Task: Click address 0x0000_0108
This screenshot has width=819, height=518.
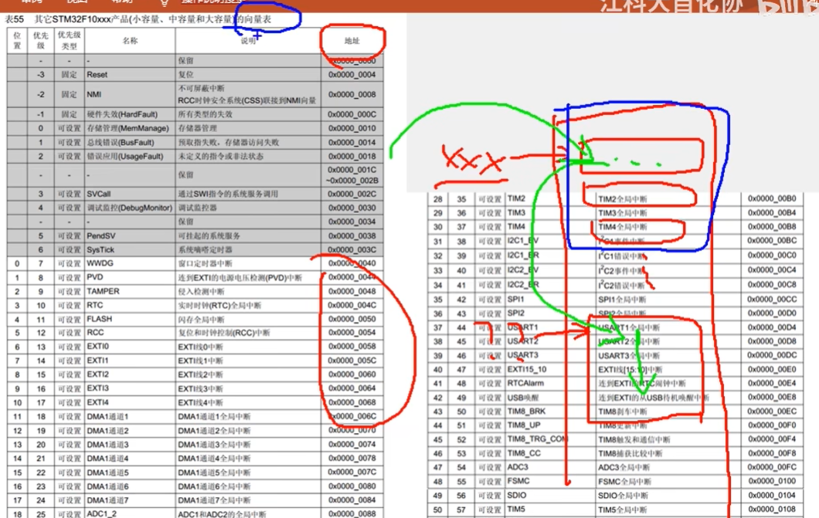Action: pos(772,510)
